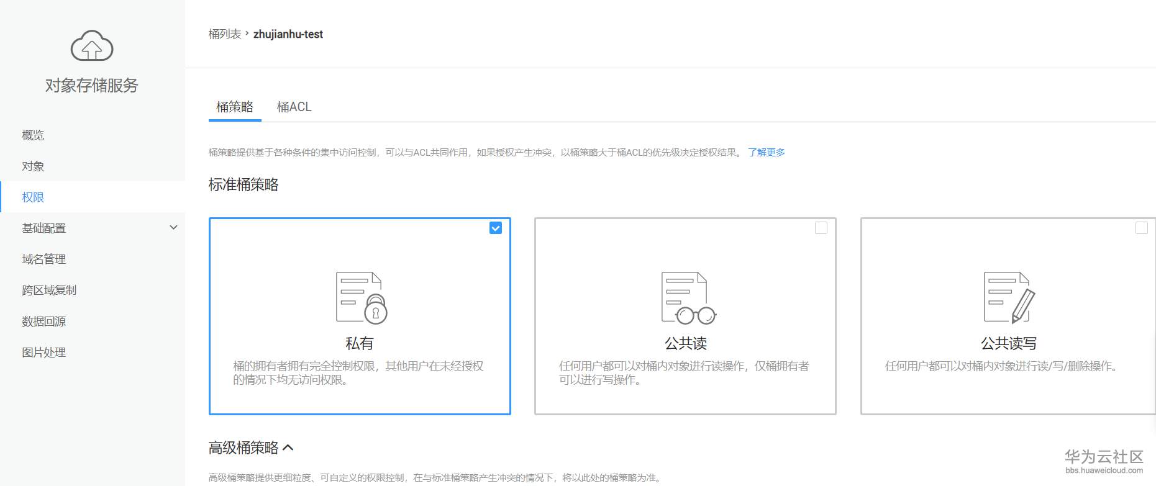Click the 公共读写 card description text
The width and height of the screenshot is (1156, 486).
[x=1003, y=366]
